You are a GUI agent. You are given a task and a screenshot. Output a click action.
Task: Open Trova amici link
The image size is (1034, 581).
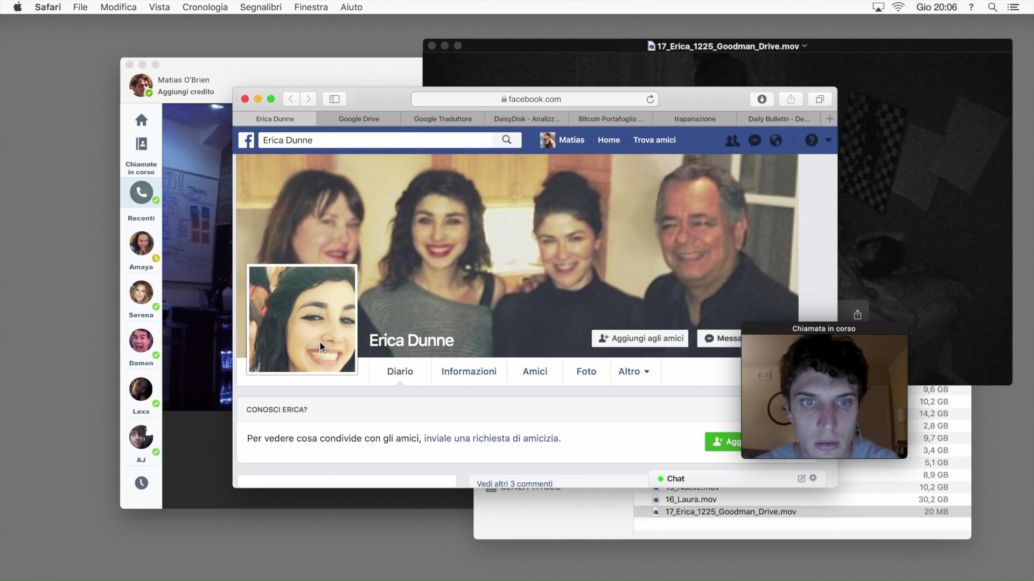pos(654,140)
